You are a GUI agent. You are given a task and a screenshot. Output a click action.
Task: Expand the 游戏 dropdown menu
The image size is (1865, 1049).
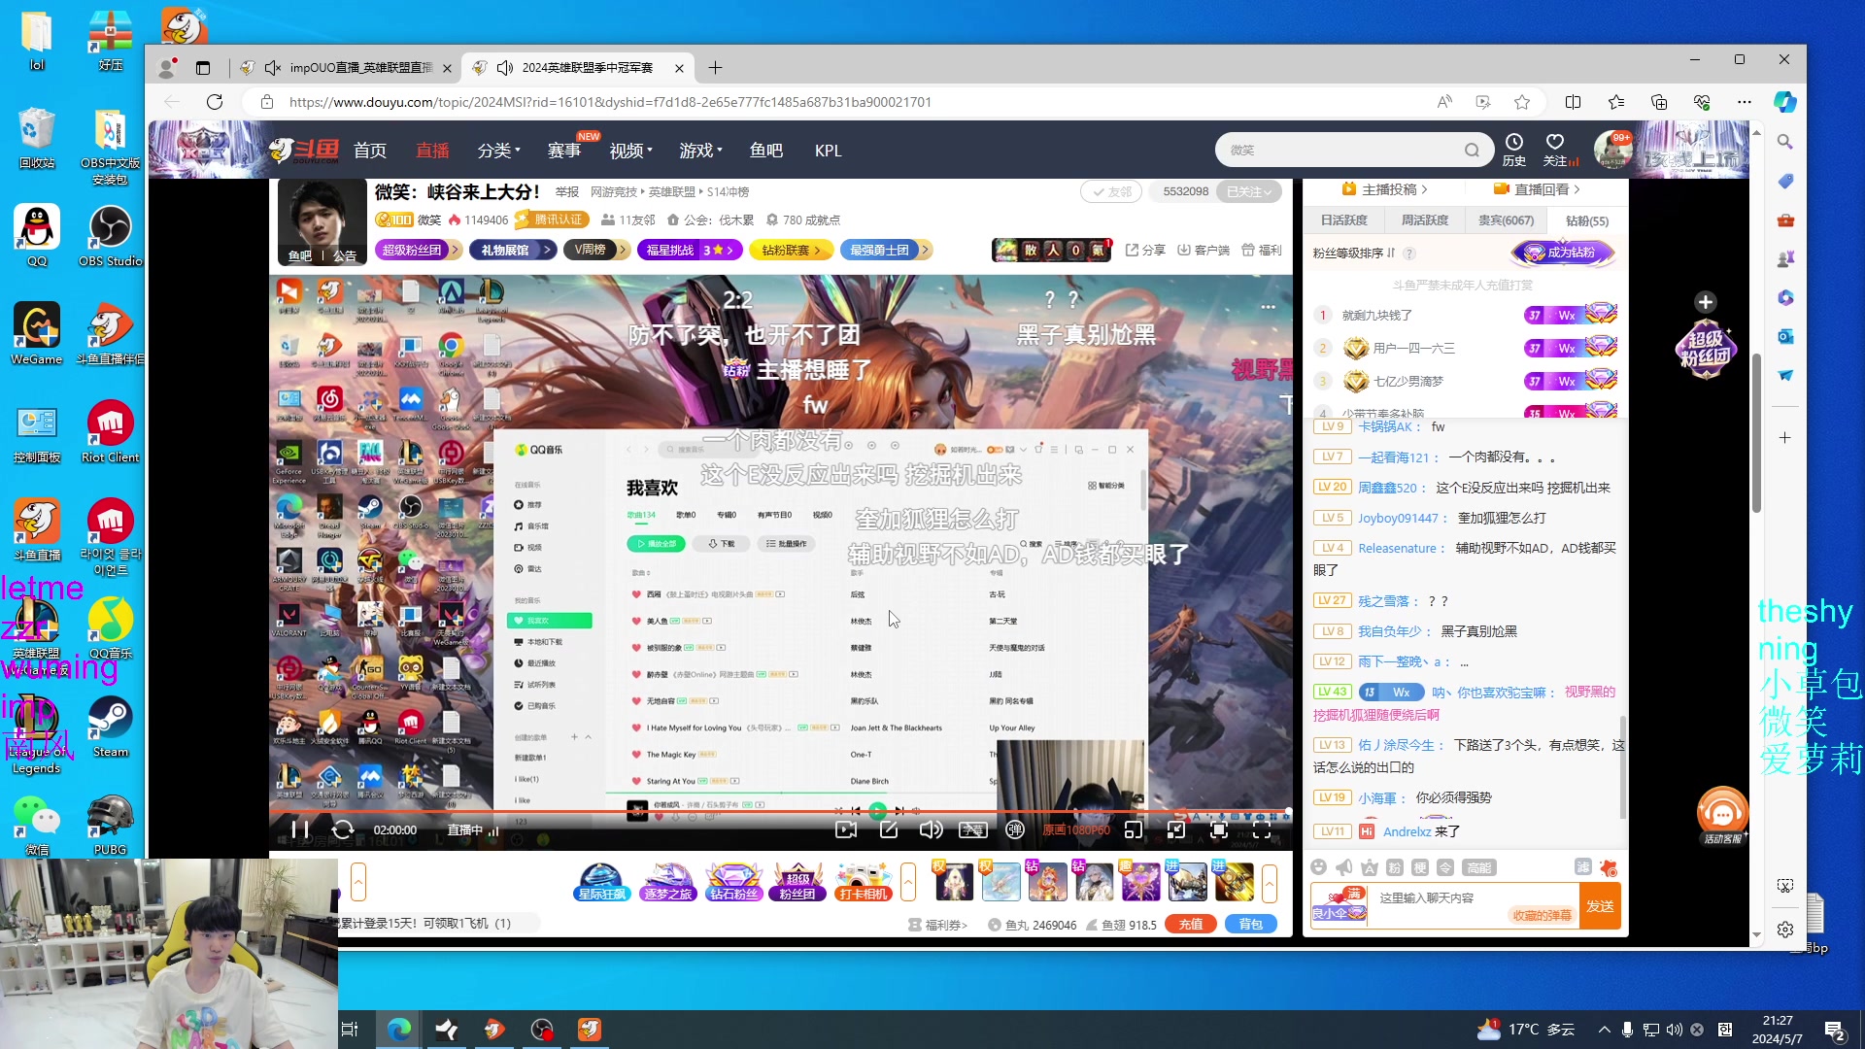point(700,151)
